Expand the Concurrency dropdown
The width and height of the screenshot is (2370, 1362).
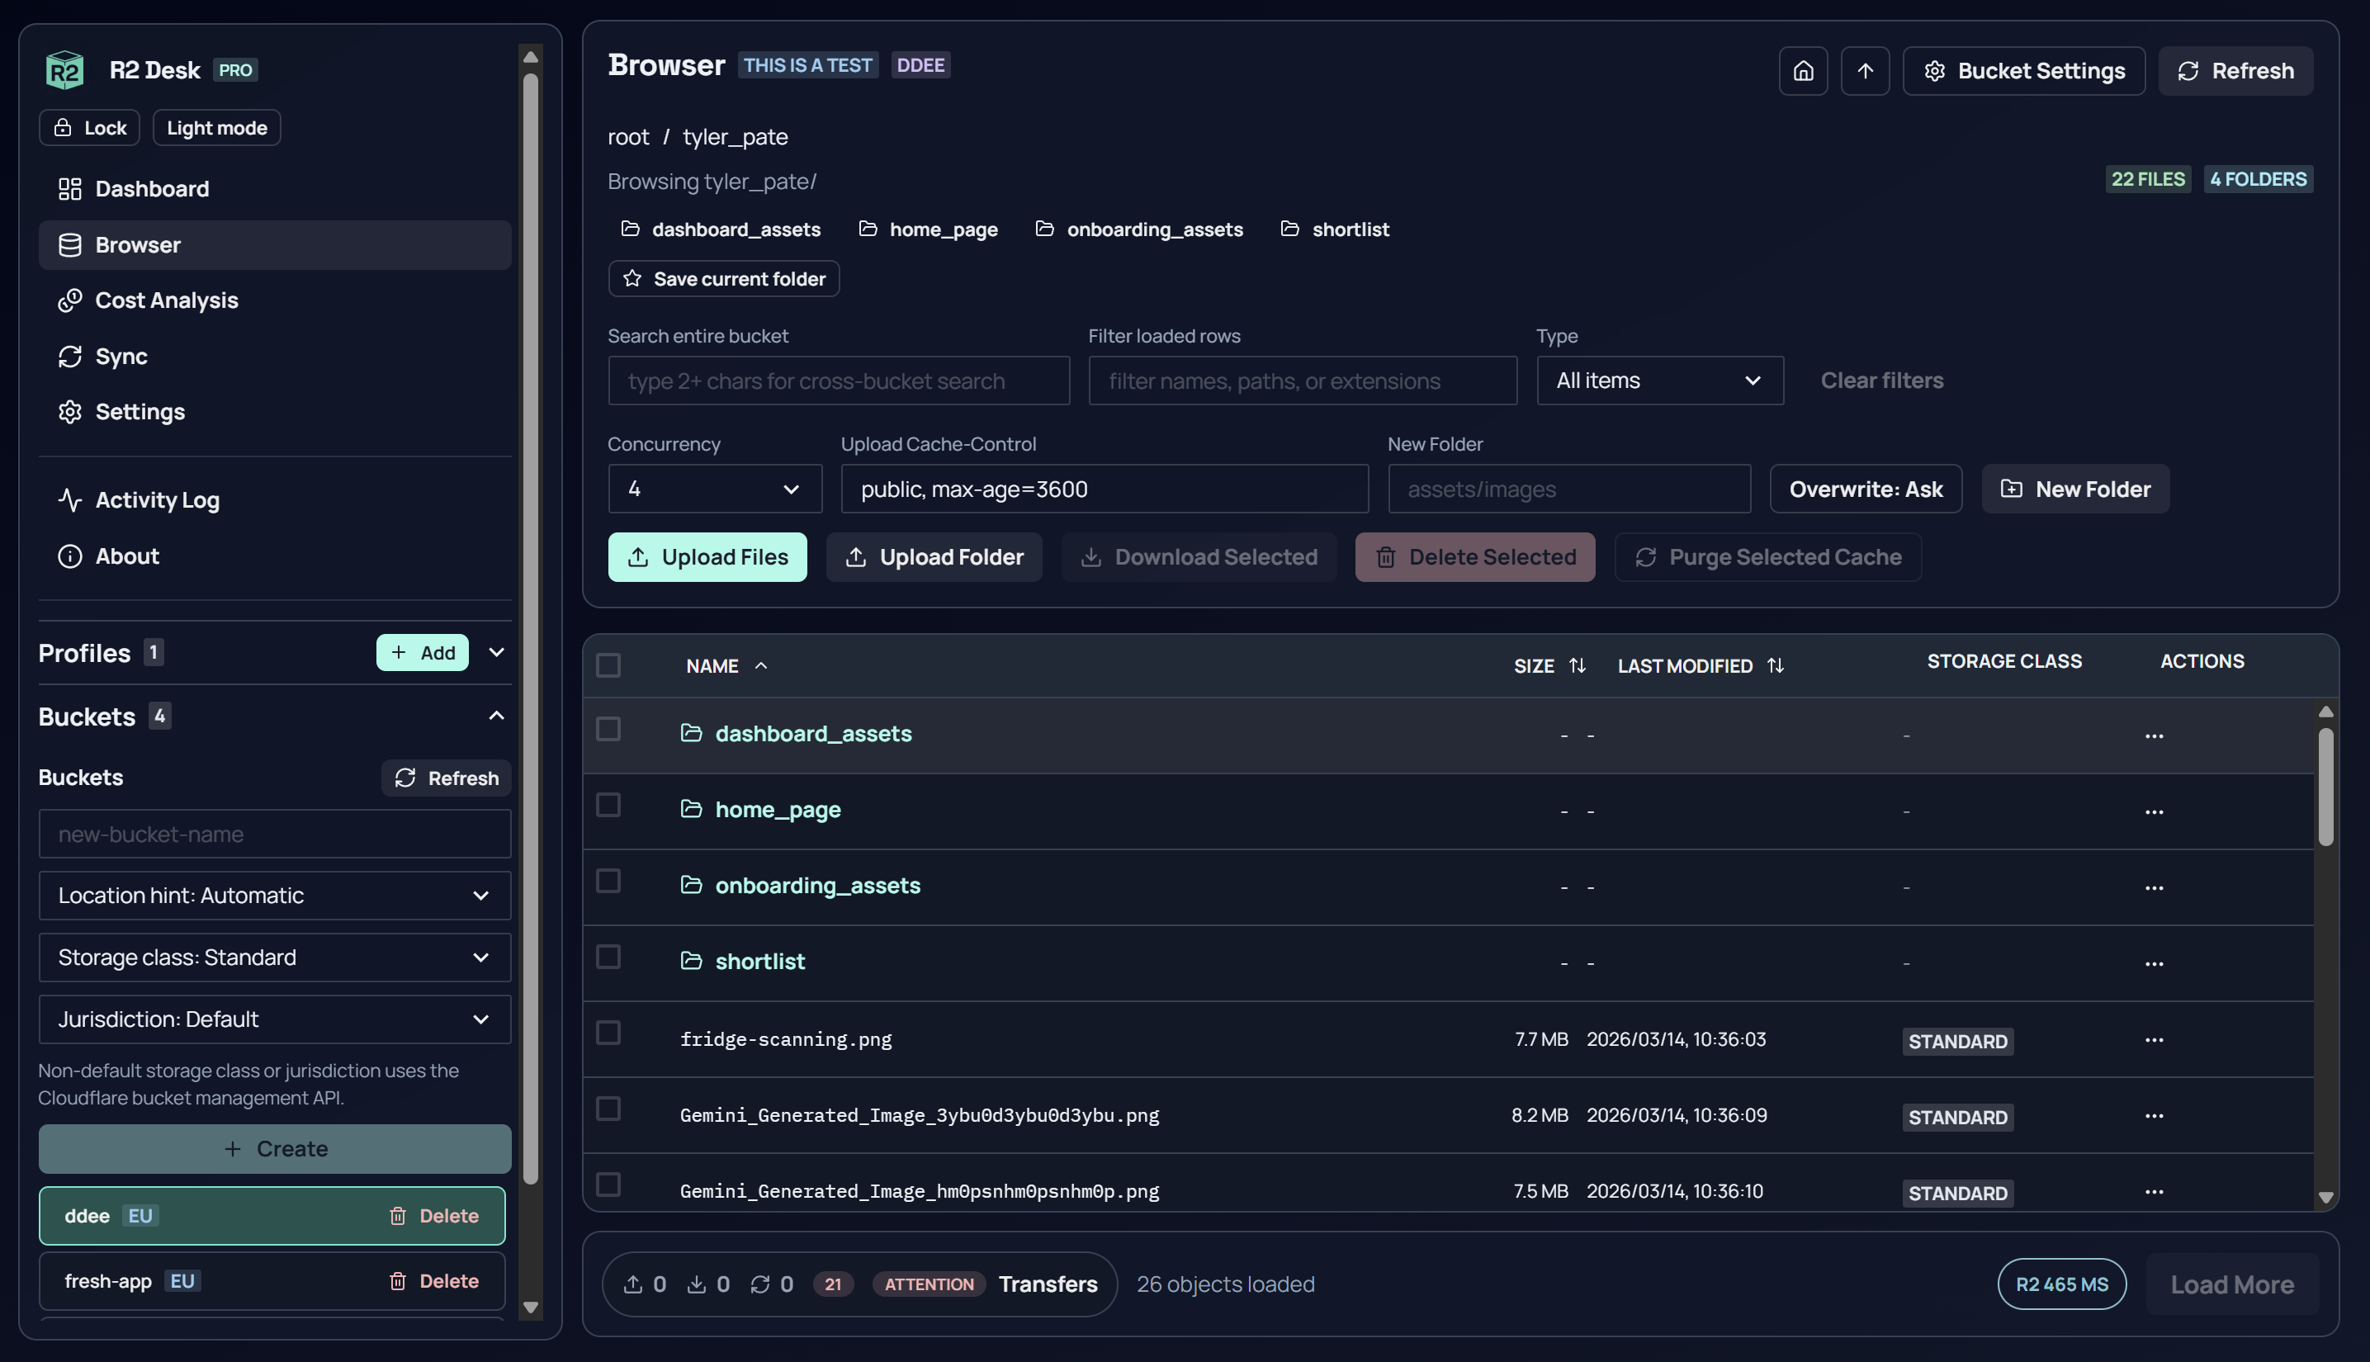click(715, 489)
